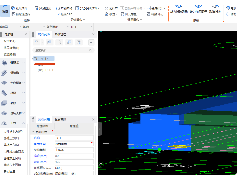This screenshot has width=237, height=175.
Task: Edit 名称 value TJ-1 field
Action: [x=74, y=138]
